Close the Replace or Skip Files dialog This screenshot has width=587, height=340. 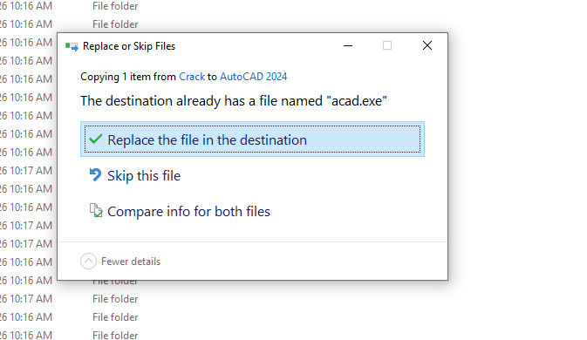coord(427,45)
